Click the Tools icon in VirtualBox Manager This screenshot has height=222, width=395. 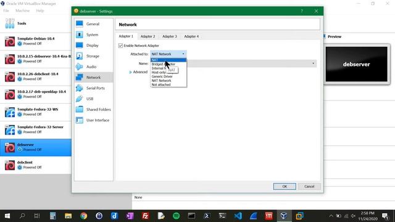pos(10,23)
